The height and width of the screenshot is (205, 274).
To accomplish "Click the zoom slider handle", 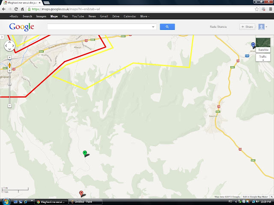I will [9, 84].
